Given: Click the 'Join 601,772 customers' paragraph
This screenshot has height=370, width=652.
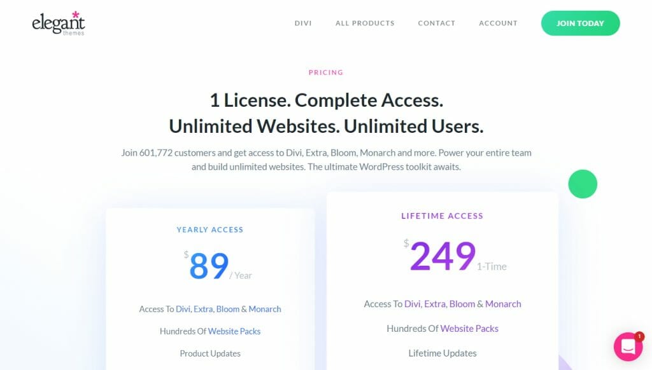Looking at the screenshot, I should 327,160.
